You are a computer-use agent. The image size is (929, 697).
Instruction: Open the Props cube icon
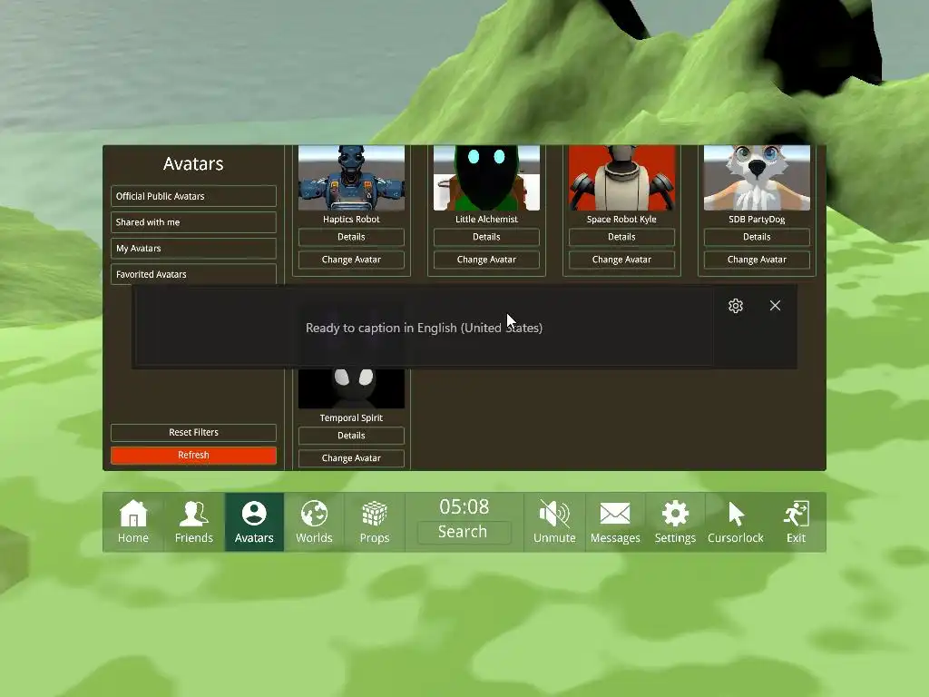pyautogui.click(x=375, y=522)
